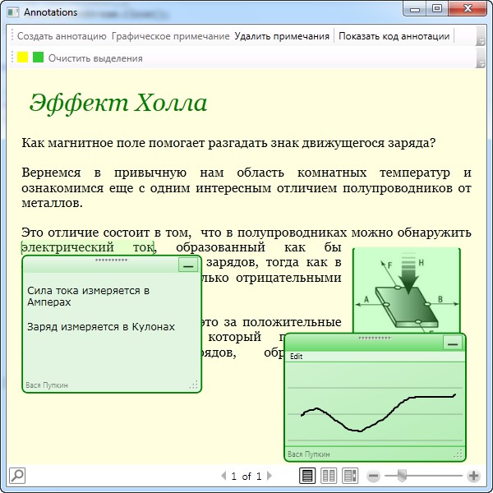
Task: Open the Edit menu in ink note
Action: [296, 357]
